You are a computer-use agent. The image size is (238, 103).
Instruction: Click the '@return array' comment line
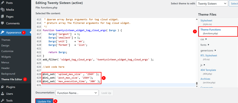[87, 23]
